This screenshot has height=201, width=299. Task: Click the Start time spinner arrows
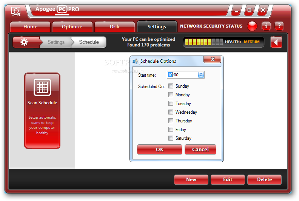pos(201,75)
